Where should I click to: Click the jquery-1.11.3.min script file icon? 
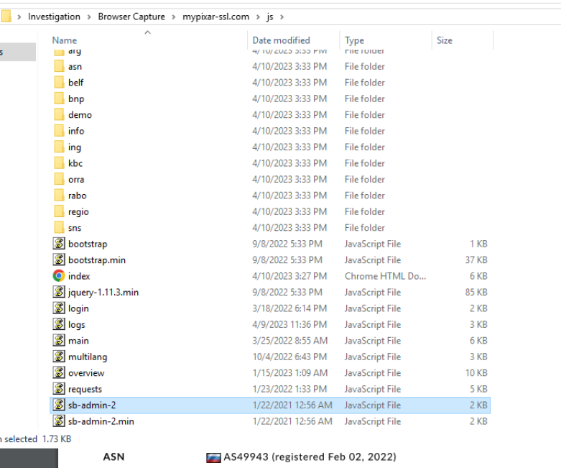(x=59, y=292)
